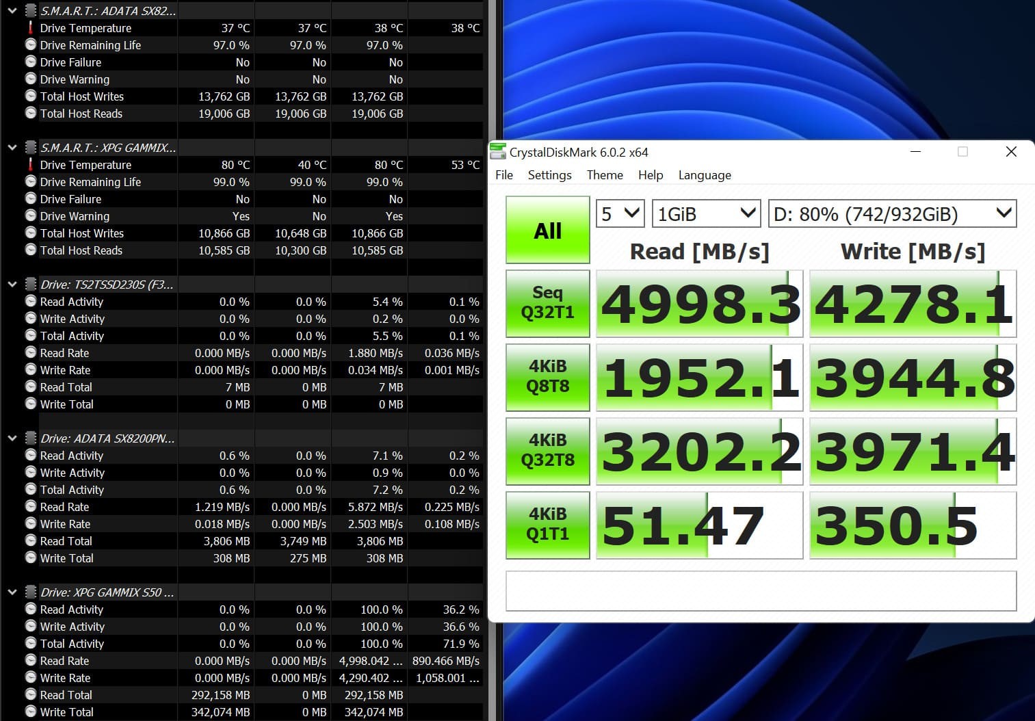
Task: Click the XPG GAMMIX Total Host Reads icon
Action: 30,250
